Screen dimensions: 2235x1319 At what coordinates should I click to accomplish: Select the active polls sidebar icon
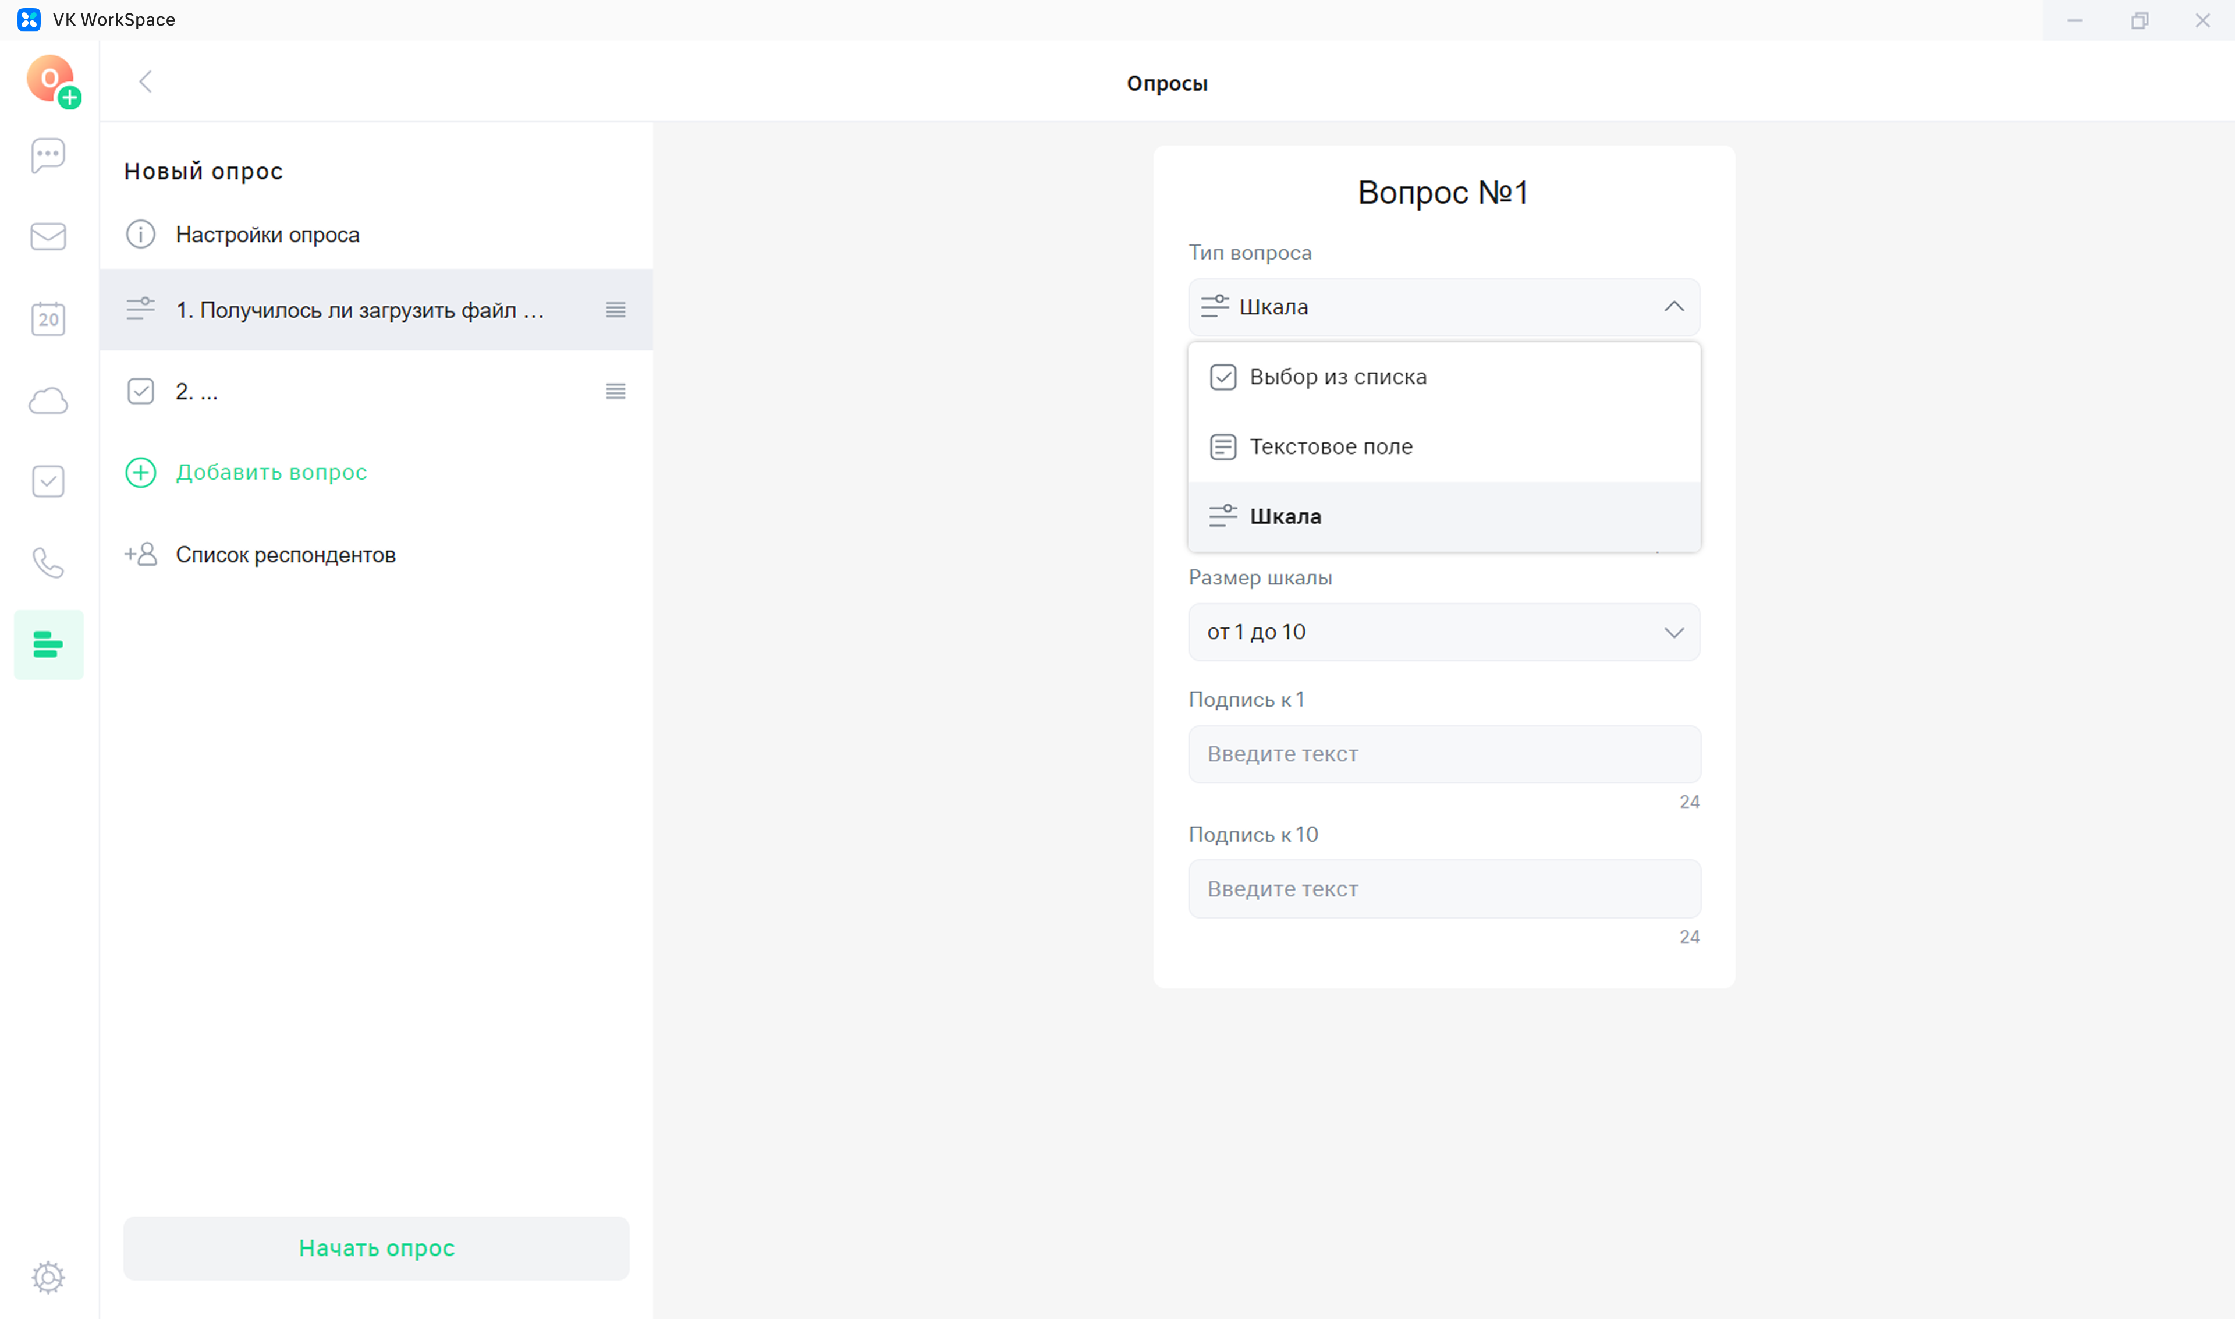pyautogui.click(x=48, y=644)
